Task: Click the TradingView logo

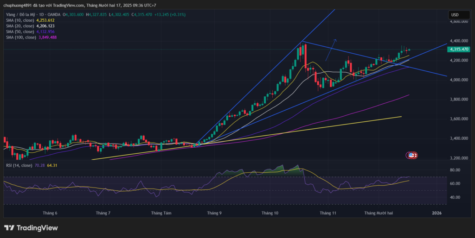Action: click(31, 228)
